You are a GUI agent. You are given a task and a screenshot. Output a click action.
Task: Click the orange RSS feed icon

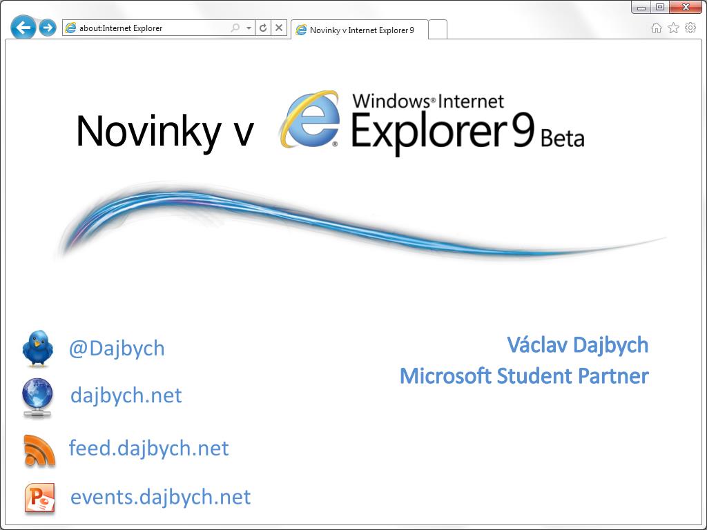(39, 450)
